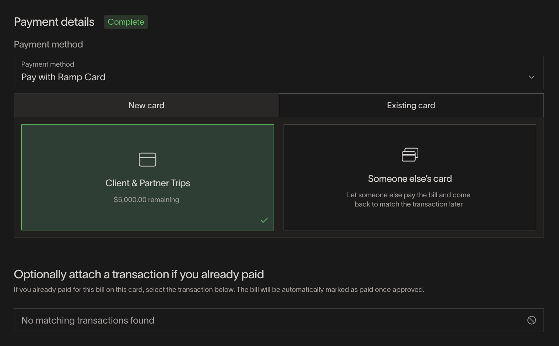This screenshot has height=346, width=559.
Task: Switch to the Existing card tab
Action: click(x=411, y=105)
